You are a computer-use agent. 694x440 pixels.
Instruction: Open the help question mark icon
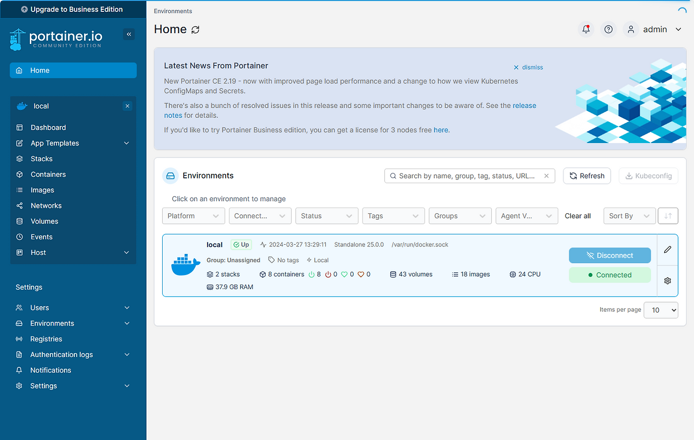coord(608,29)
